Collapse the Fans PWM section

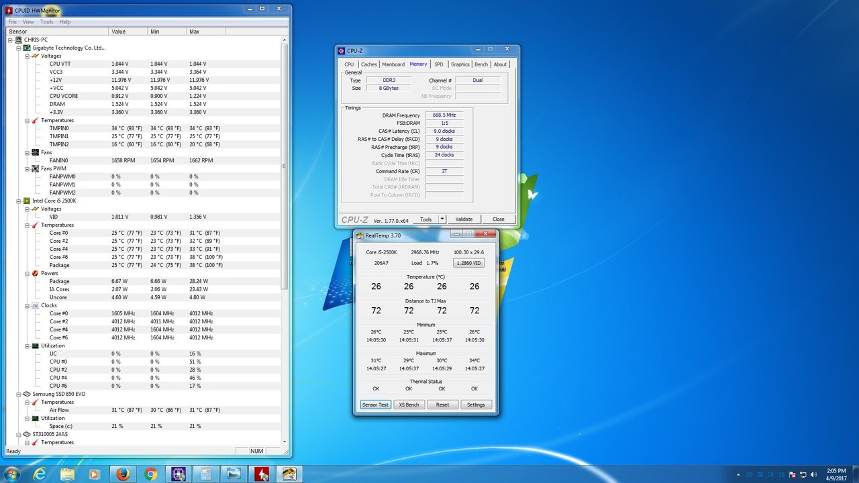(x=28, y=168)
